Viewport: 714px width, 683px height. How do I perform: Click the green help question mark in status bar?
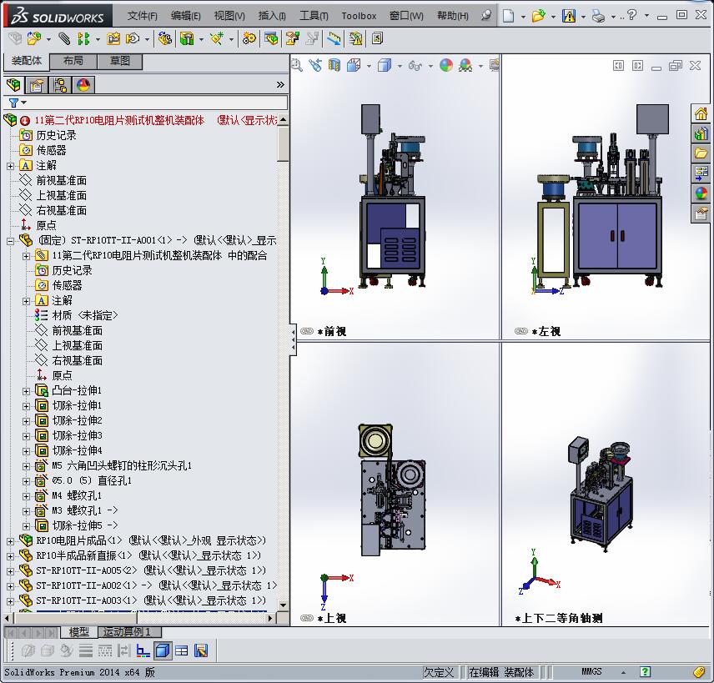pyautogui.click(x=645, y=671)
